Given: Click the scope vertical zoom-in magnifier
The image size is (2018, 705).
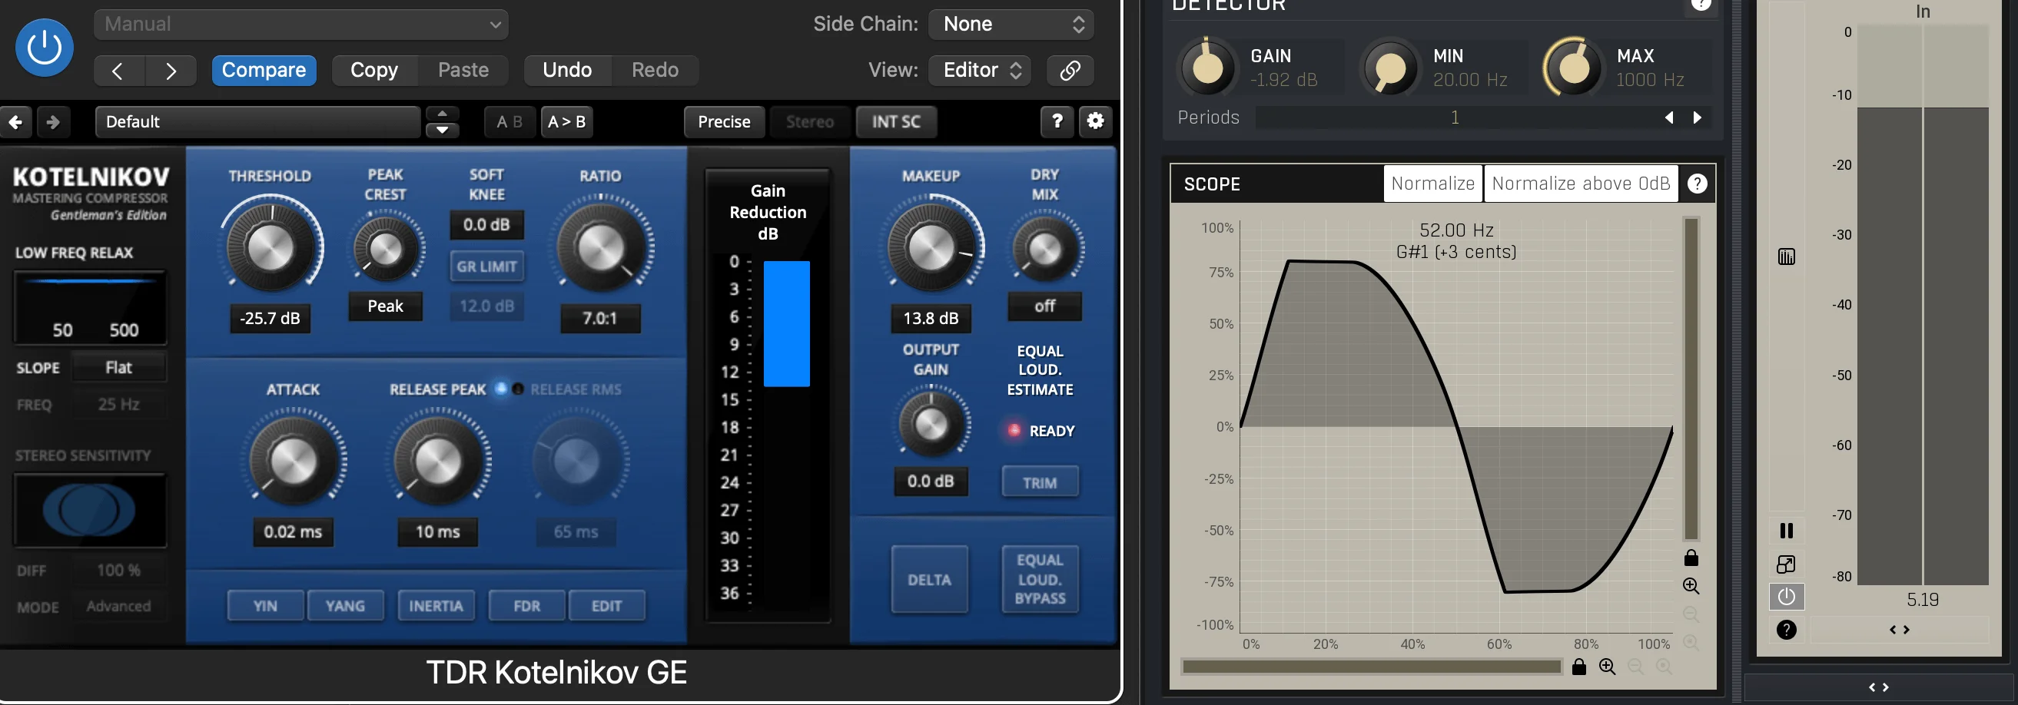Looking at the screenshot, I should [1691, 586].
